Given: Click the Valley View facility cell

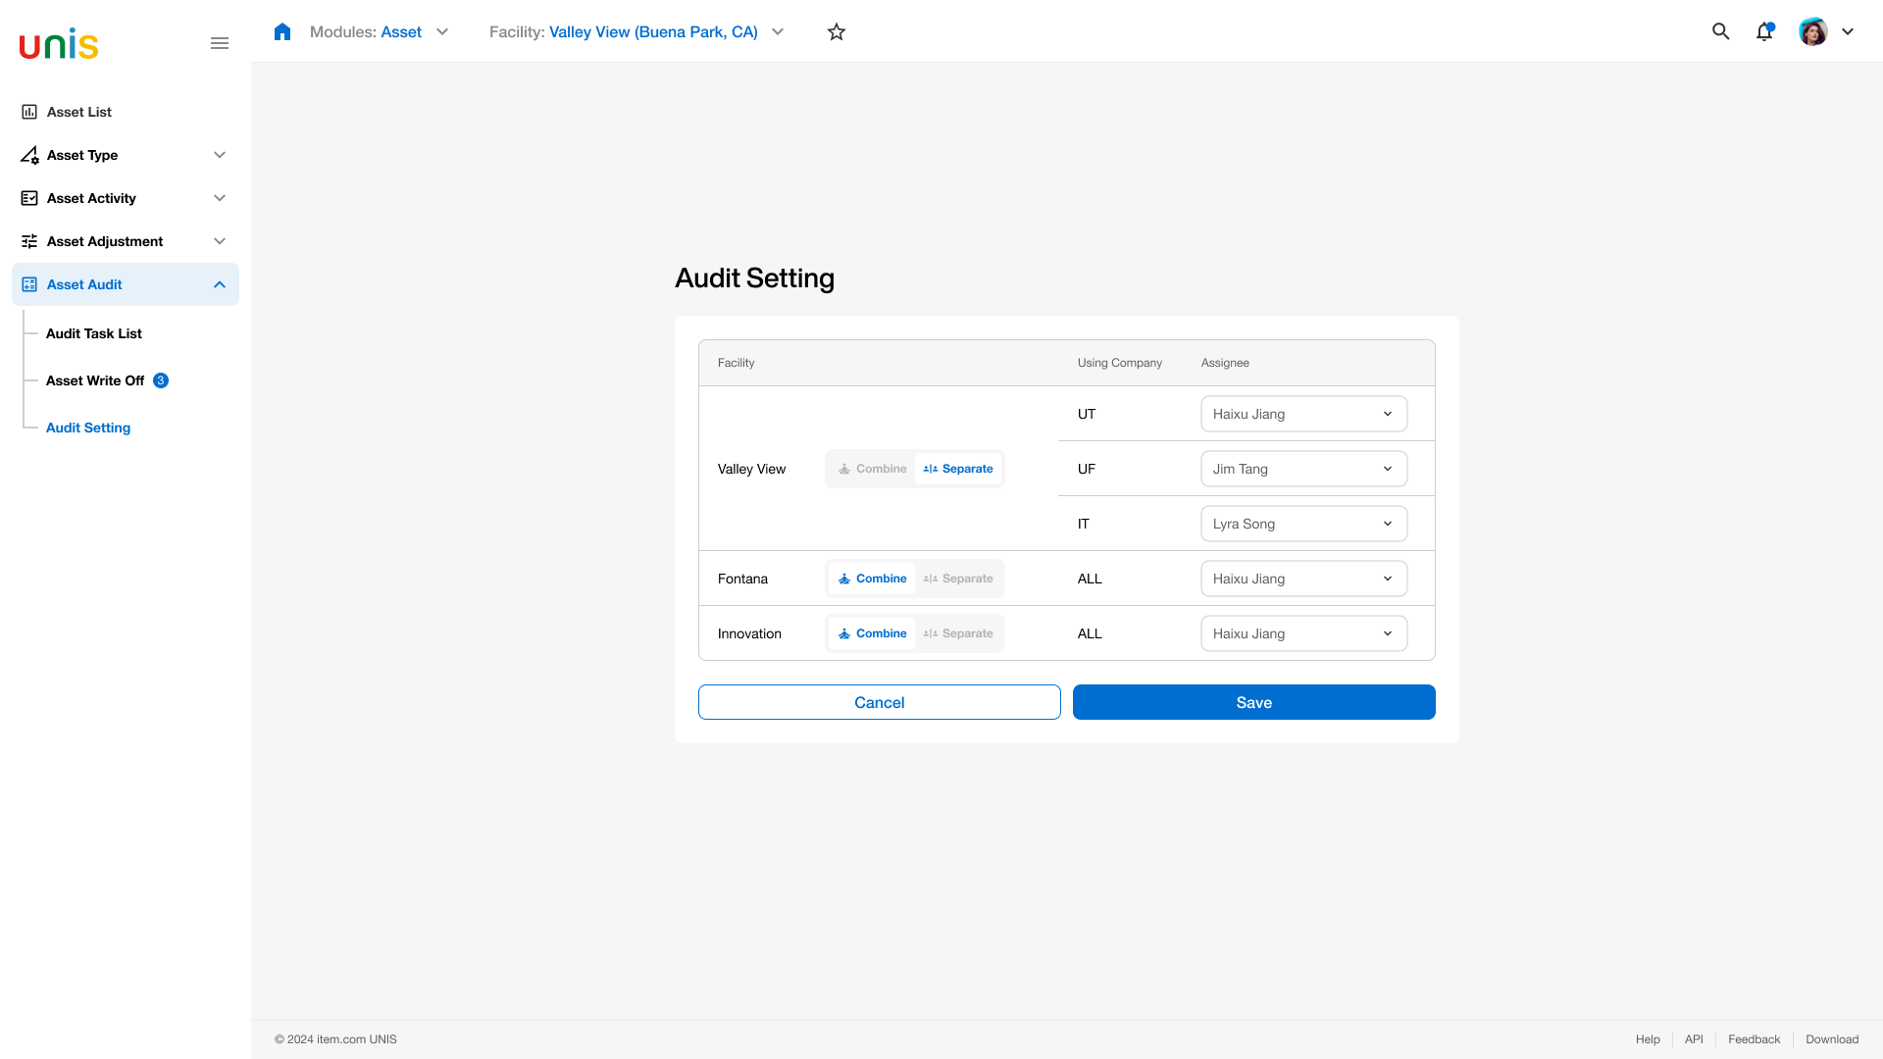Looking at the screenshot, I should (x=751, y=469).
